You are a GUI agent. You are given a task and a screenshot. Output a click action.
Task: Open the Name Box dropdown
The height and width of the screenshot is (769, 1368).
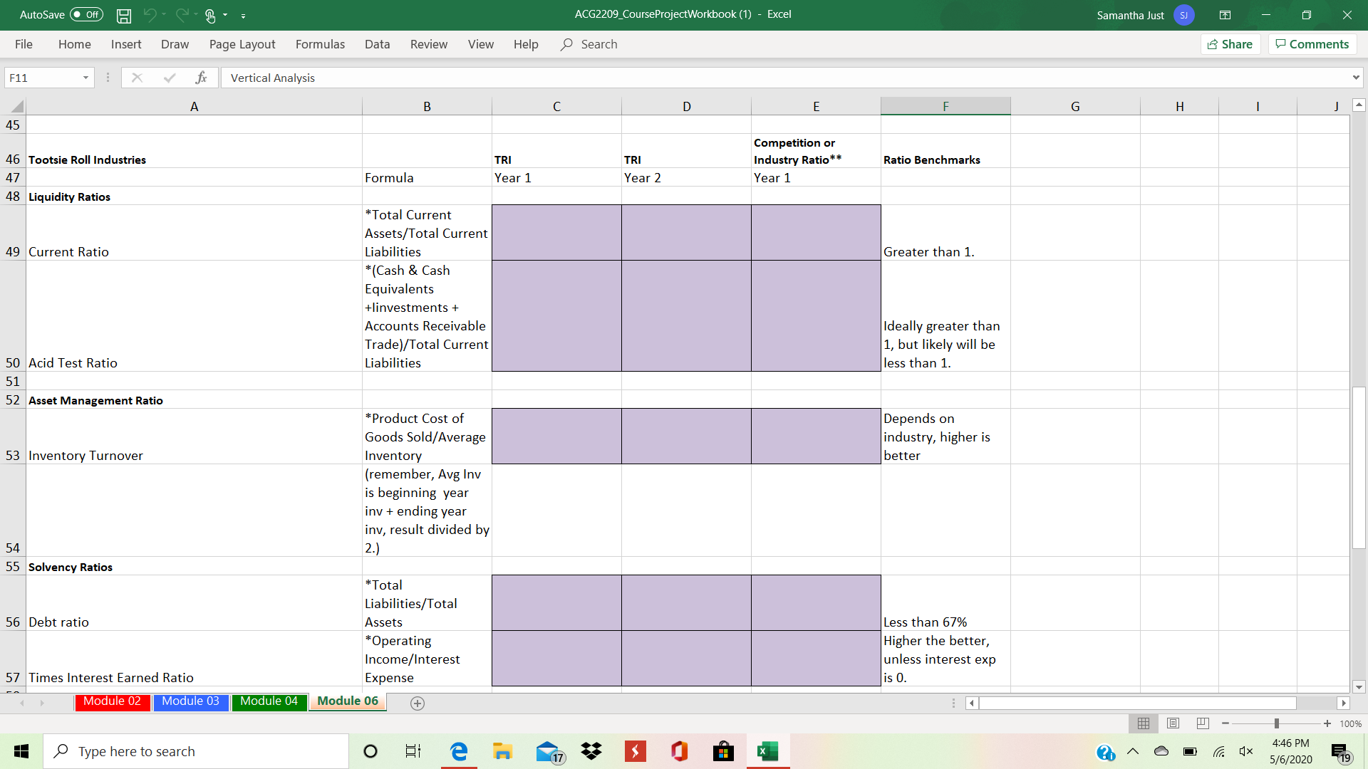pos(85,77)
